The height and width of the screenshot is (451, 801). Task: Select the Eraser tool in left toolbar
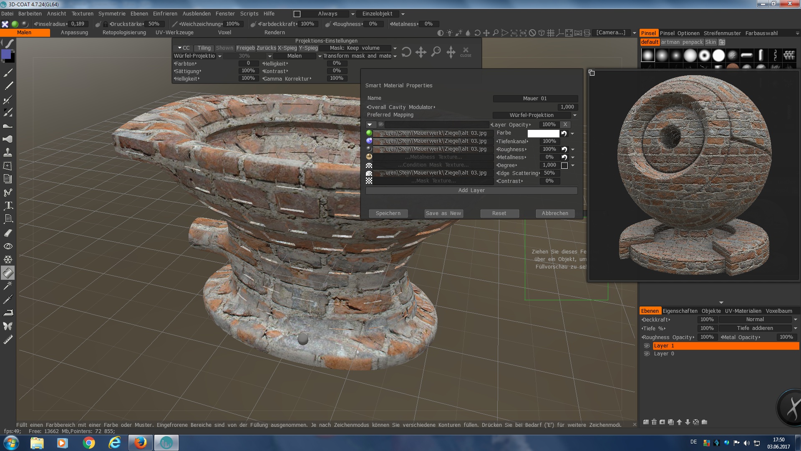8,233
